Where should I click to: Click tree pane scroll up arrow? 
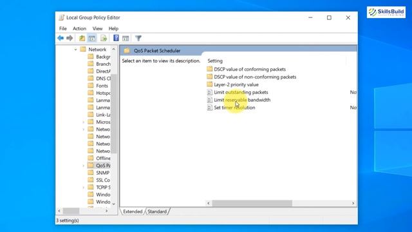pyautogui.click(x=114, y=49)
